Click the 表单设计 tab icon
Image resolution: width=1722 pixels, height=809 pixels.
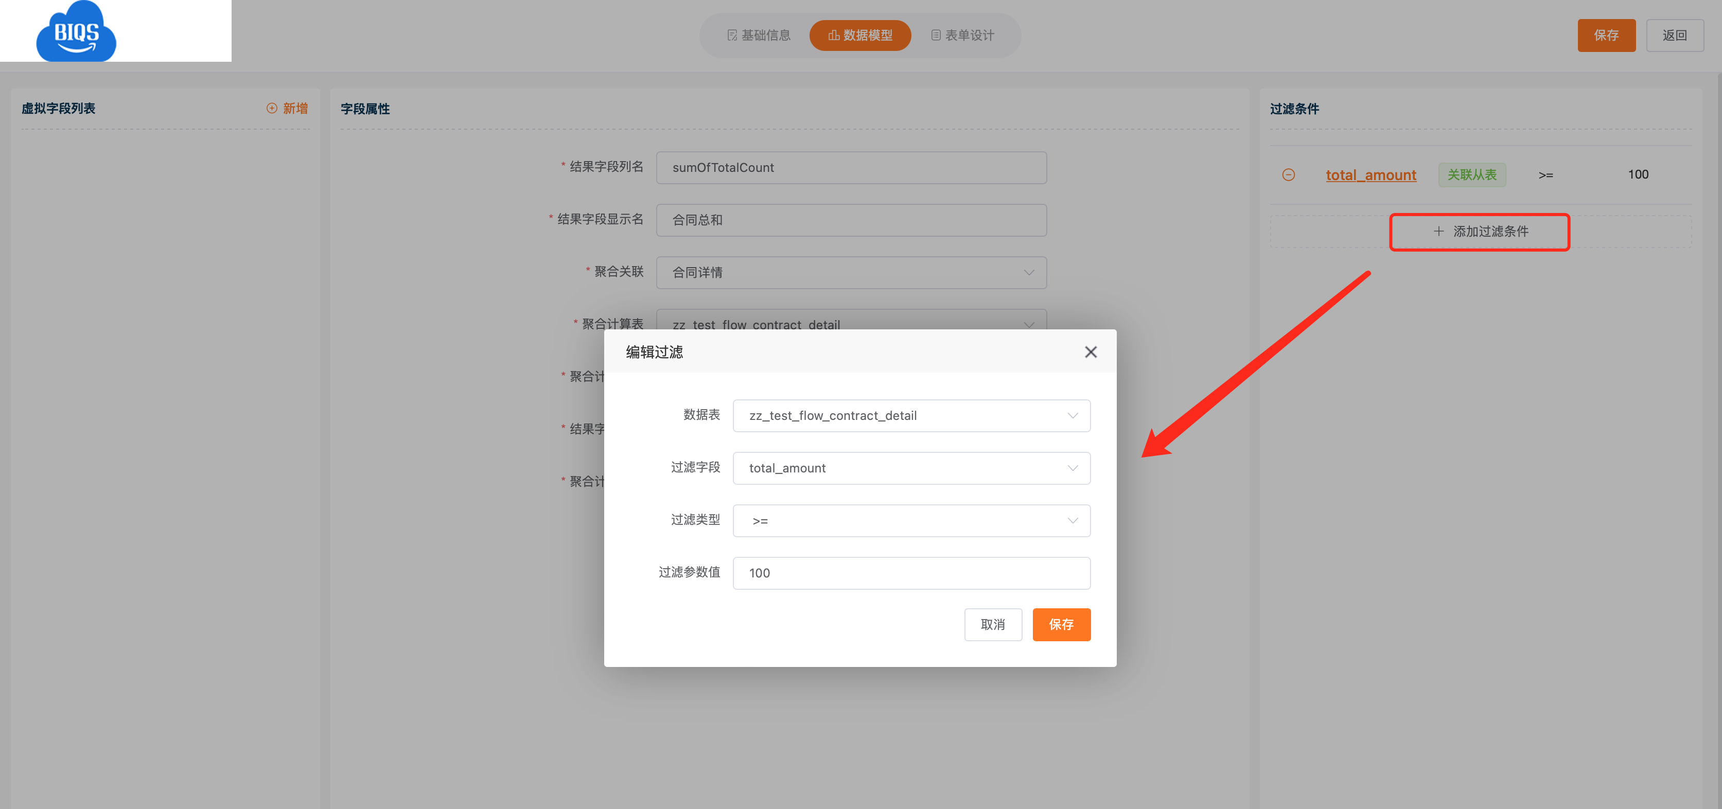click(936, 36)
